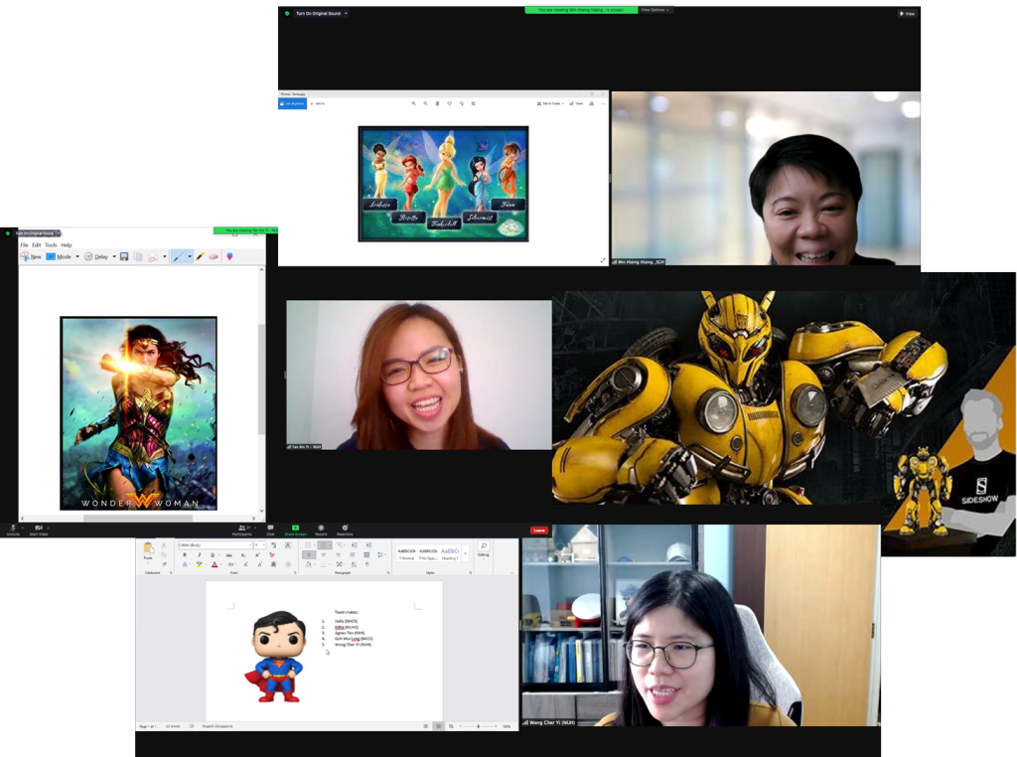Open Reactions in the Zoom toolbar
The height and width of the screenshot is (757, 1017).
[345, 530]
